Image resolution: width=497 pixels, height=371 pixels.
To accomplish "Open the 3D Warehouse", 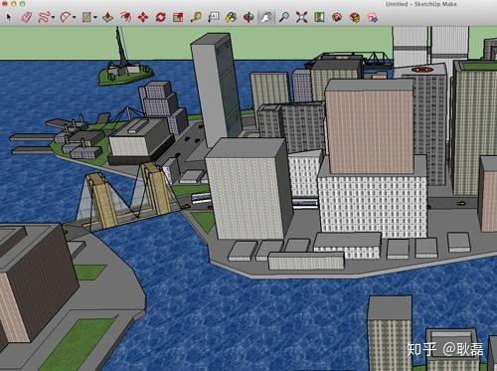I will pos(337,17).
